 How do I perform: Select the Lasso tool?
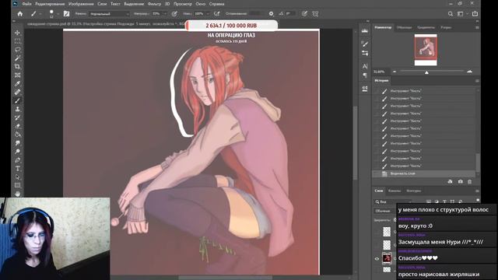[x=17, y=50]
